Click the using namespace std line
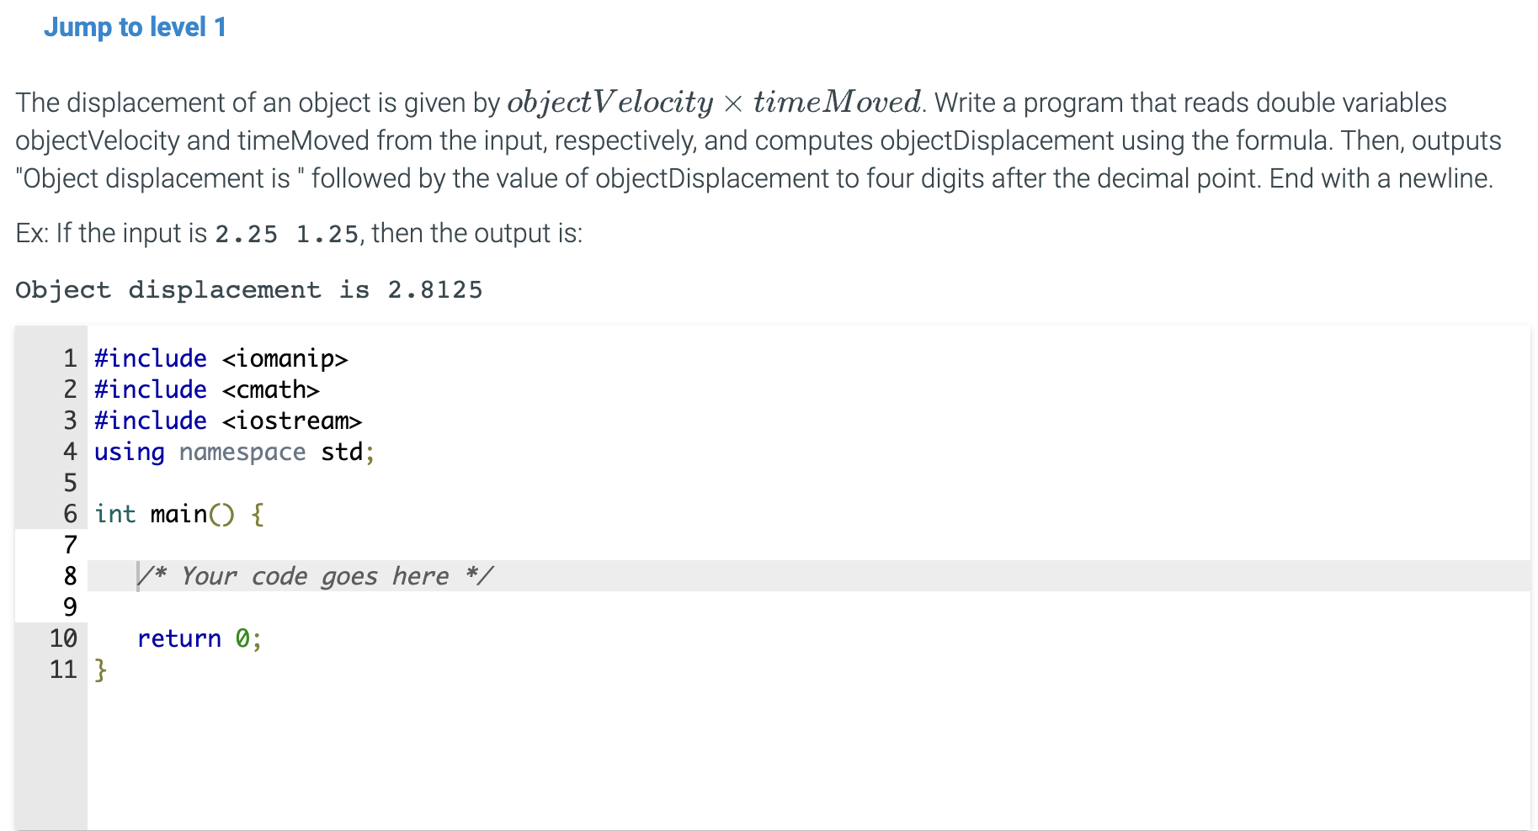The height and width of the screenshot is (831, 1538). pyautogui.click(x=233, y=452)
